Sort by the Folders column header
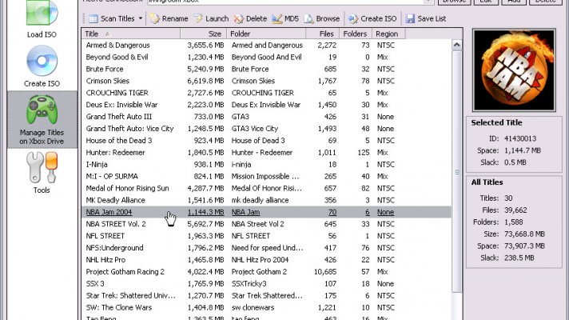 (356, 34)
